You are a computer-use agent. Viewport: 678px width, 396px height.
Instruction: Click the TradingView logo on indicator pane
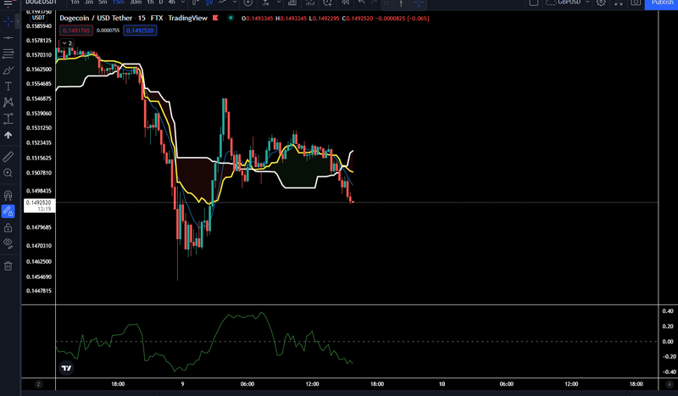tap(66, 368)
